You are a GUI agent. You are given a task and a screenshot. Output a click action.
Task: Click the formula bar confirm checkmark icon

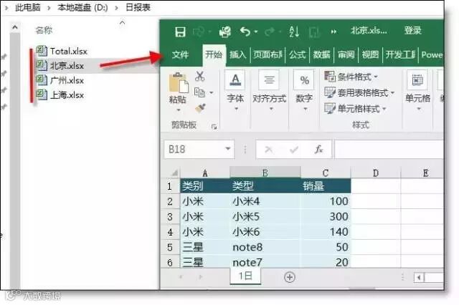click(294, 150)
